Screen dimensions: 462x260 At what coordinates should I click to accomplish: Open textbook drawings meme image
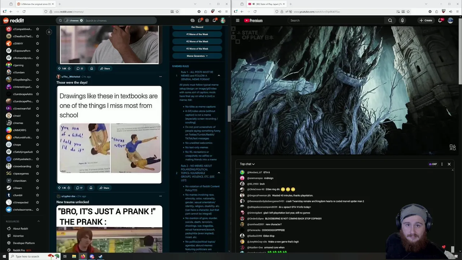109,135
